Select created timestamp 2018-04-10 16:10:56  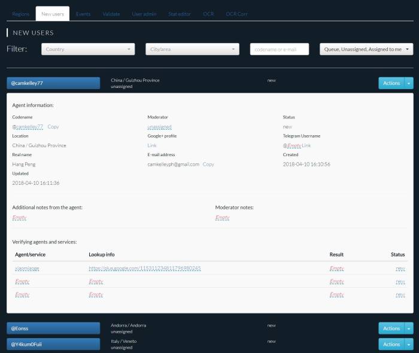306,164
